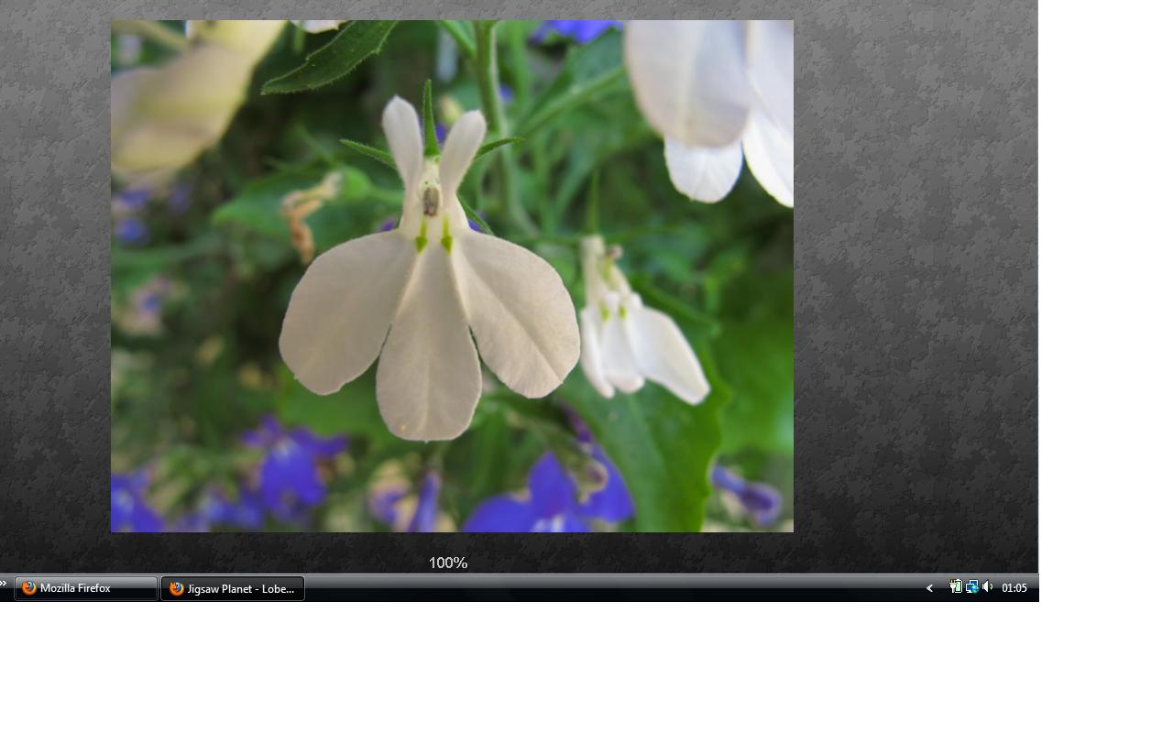
Task: Show hidden system tray icons
Action: pyautogui.click(x=930, y=588)
